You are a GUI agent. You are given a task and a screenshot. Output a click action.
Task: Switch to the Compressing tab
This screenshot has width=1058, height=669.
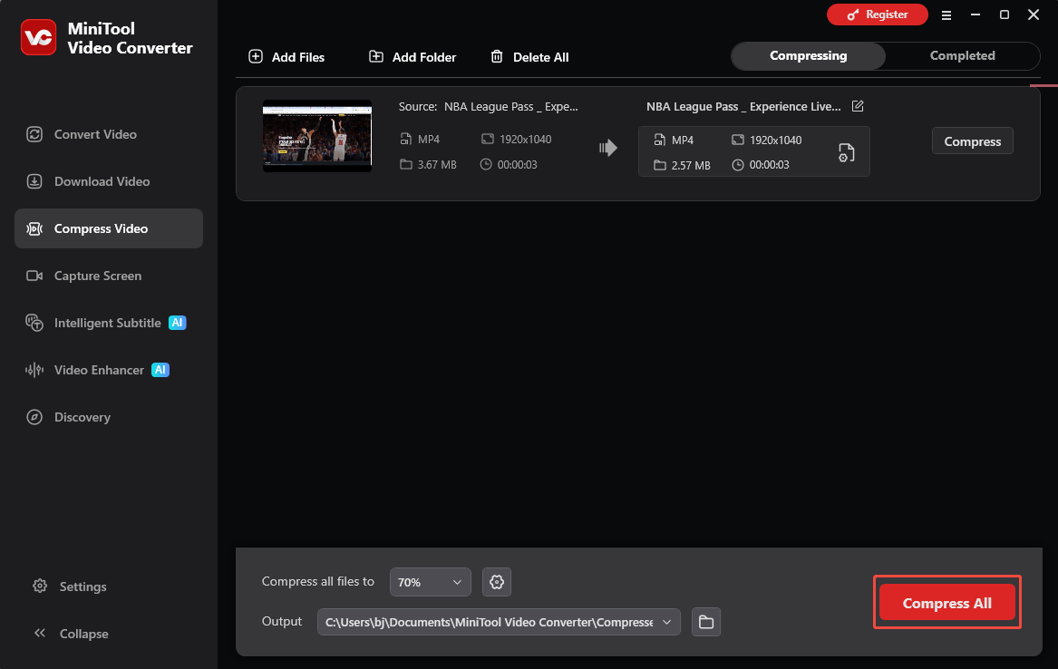pyautogui.click(x=809, y=56)
